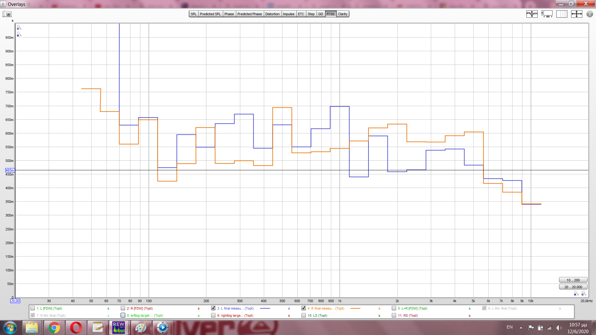This screenshot has width=596, height=335.
Task: Toggle the graph scrollbars icon
Action: 547,14
